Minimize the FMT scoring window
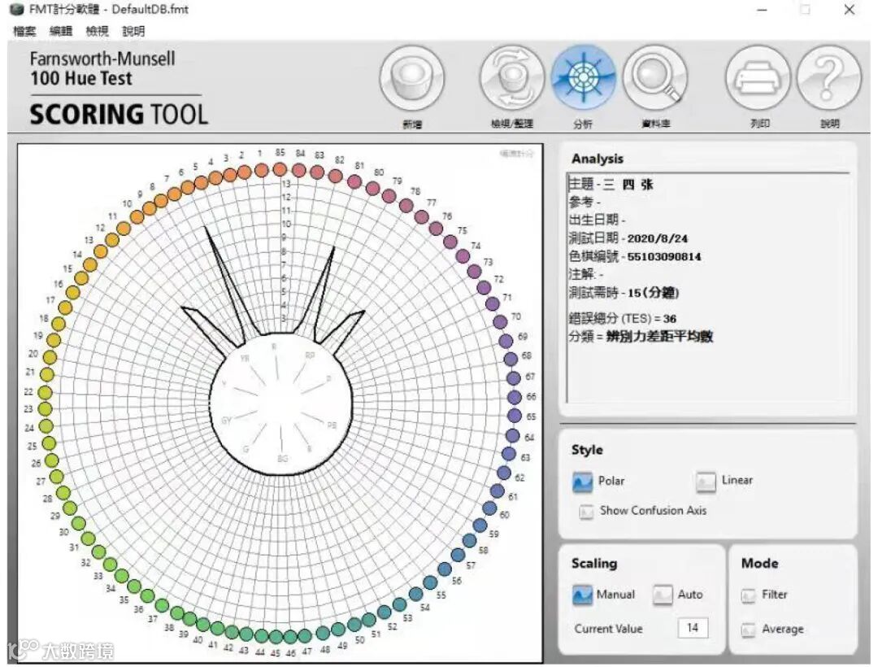 click(x=762, y=10)
